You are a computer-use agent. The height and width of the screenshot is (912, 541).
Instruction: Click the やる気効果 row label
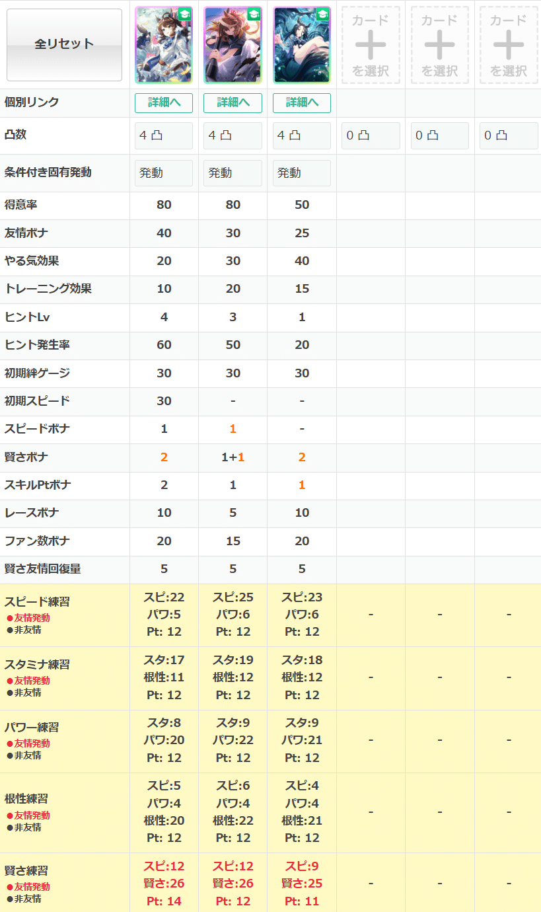pos(32,261)
